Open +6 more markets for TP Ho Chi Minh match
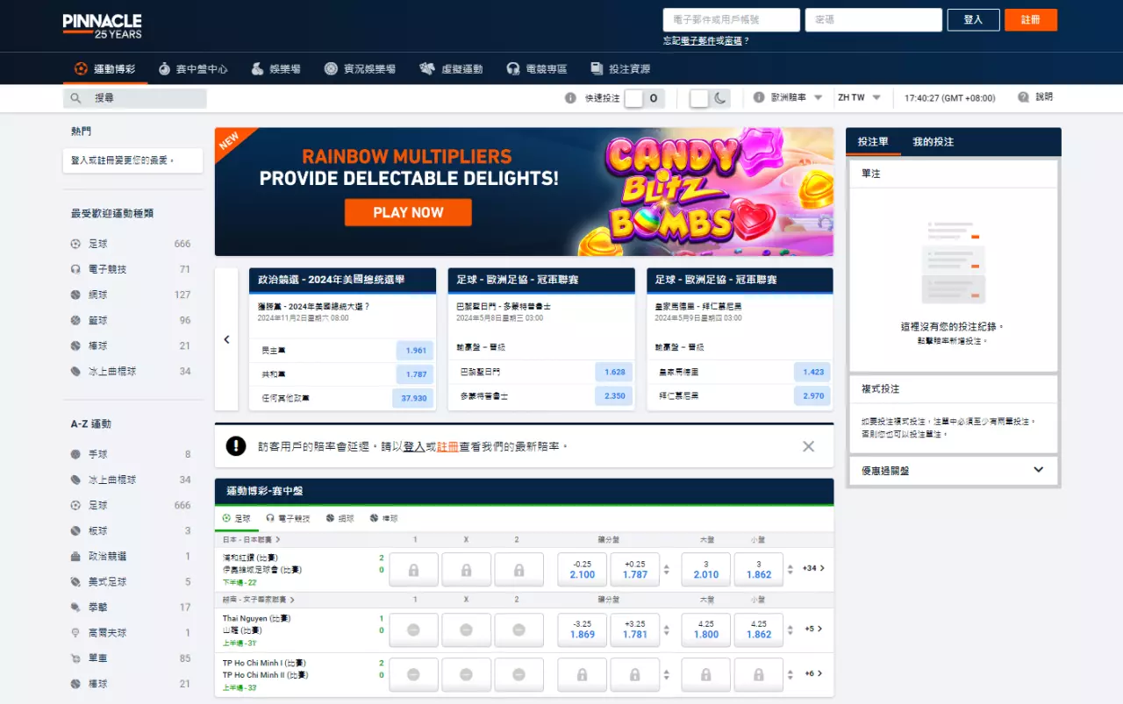1123x704 pixels. point(813,673)
